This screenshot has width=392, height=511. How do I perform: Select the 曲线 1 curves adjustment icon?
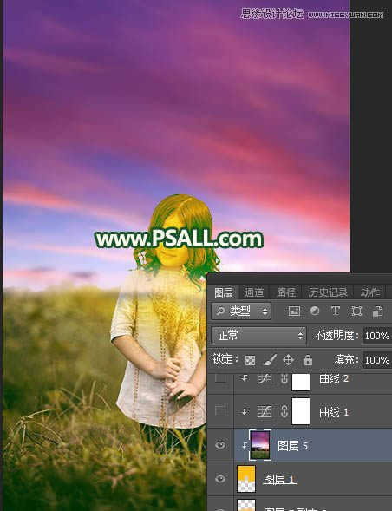coord(265,411)
